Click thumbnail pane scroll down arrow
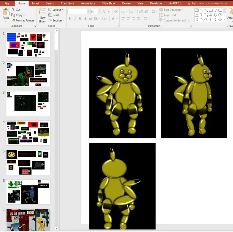233x232 pixels. click(x=56, y=229)
